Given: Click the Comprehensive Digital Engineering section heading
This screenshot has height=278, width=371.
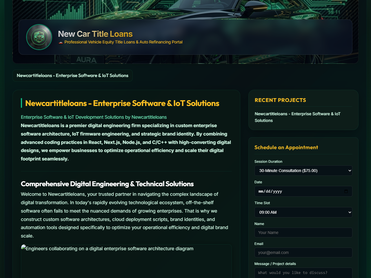Looking at the screenshot, I should coord(107,184).
